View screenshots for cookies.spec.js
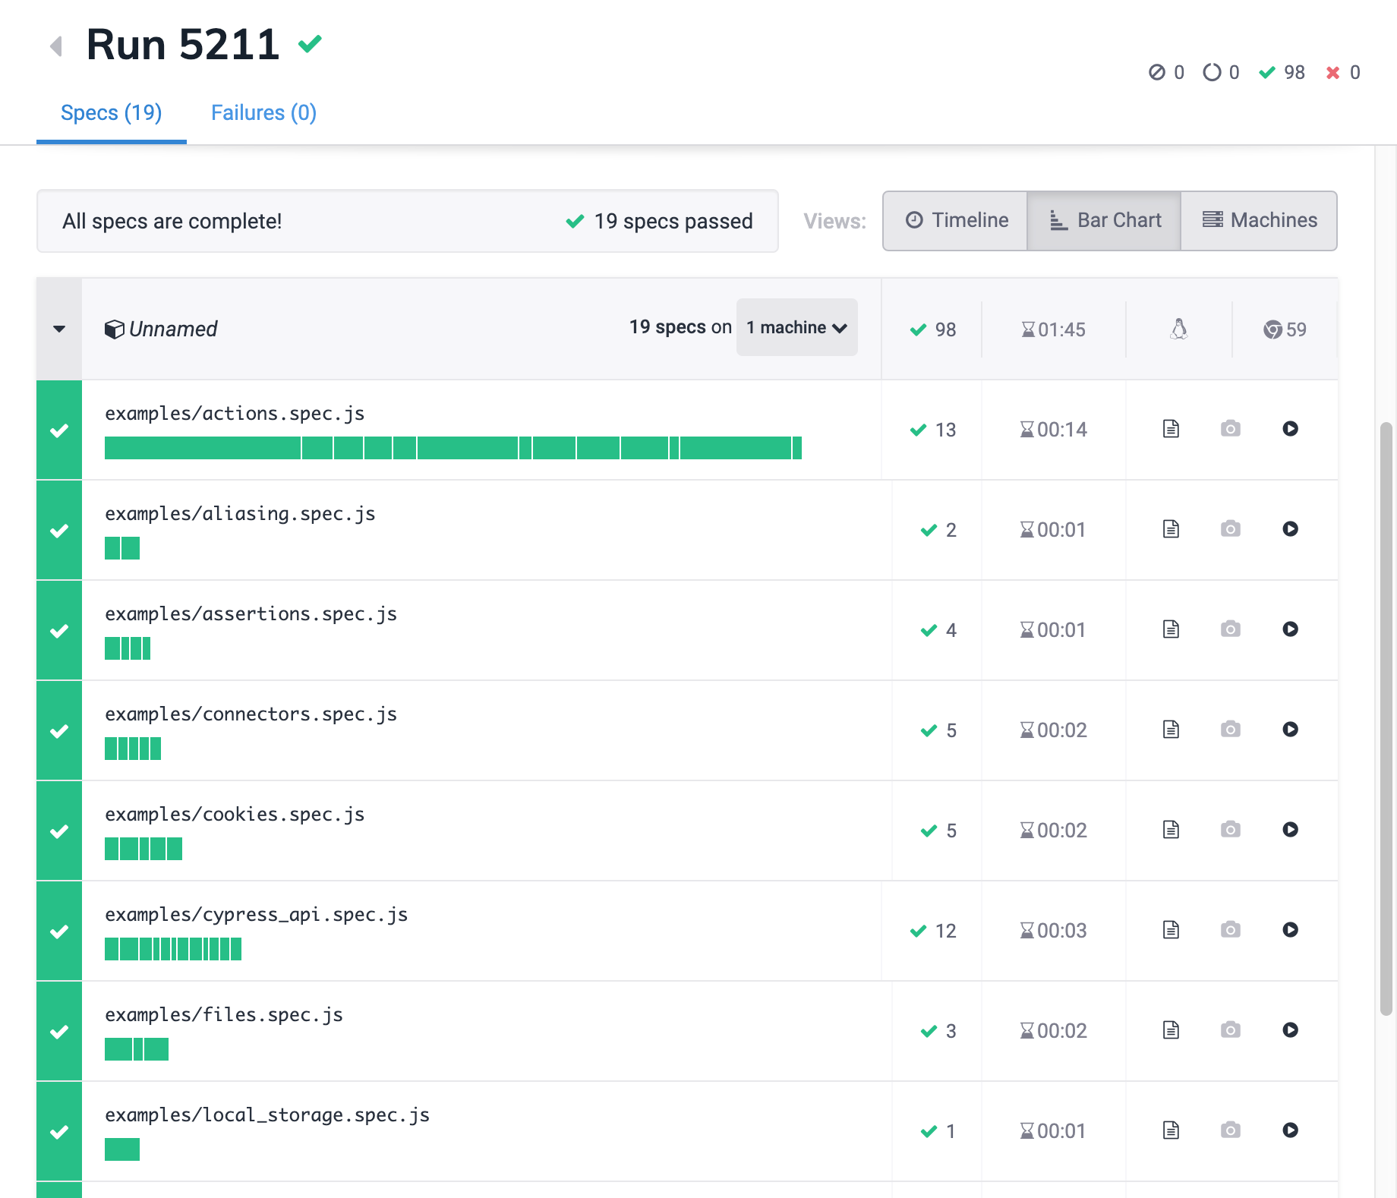Viewport: 1397px width, 1198px height. 1230,830
